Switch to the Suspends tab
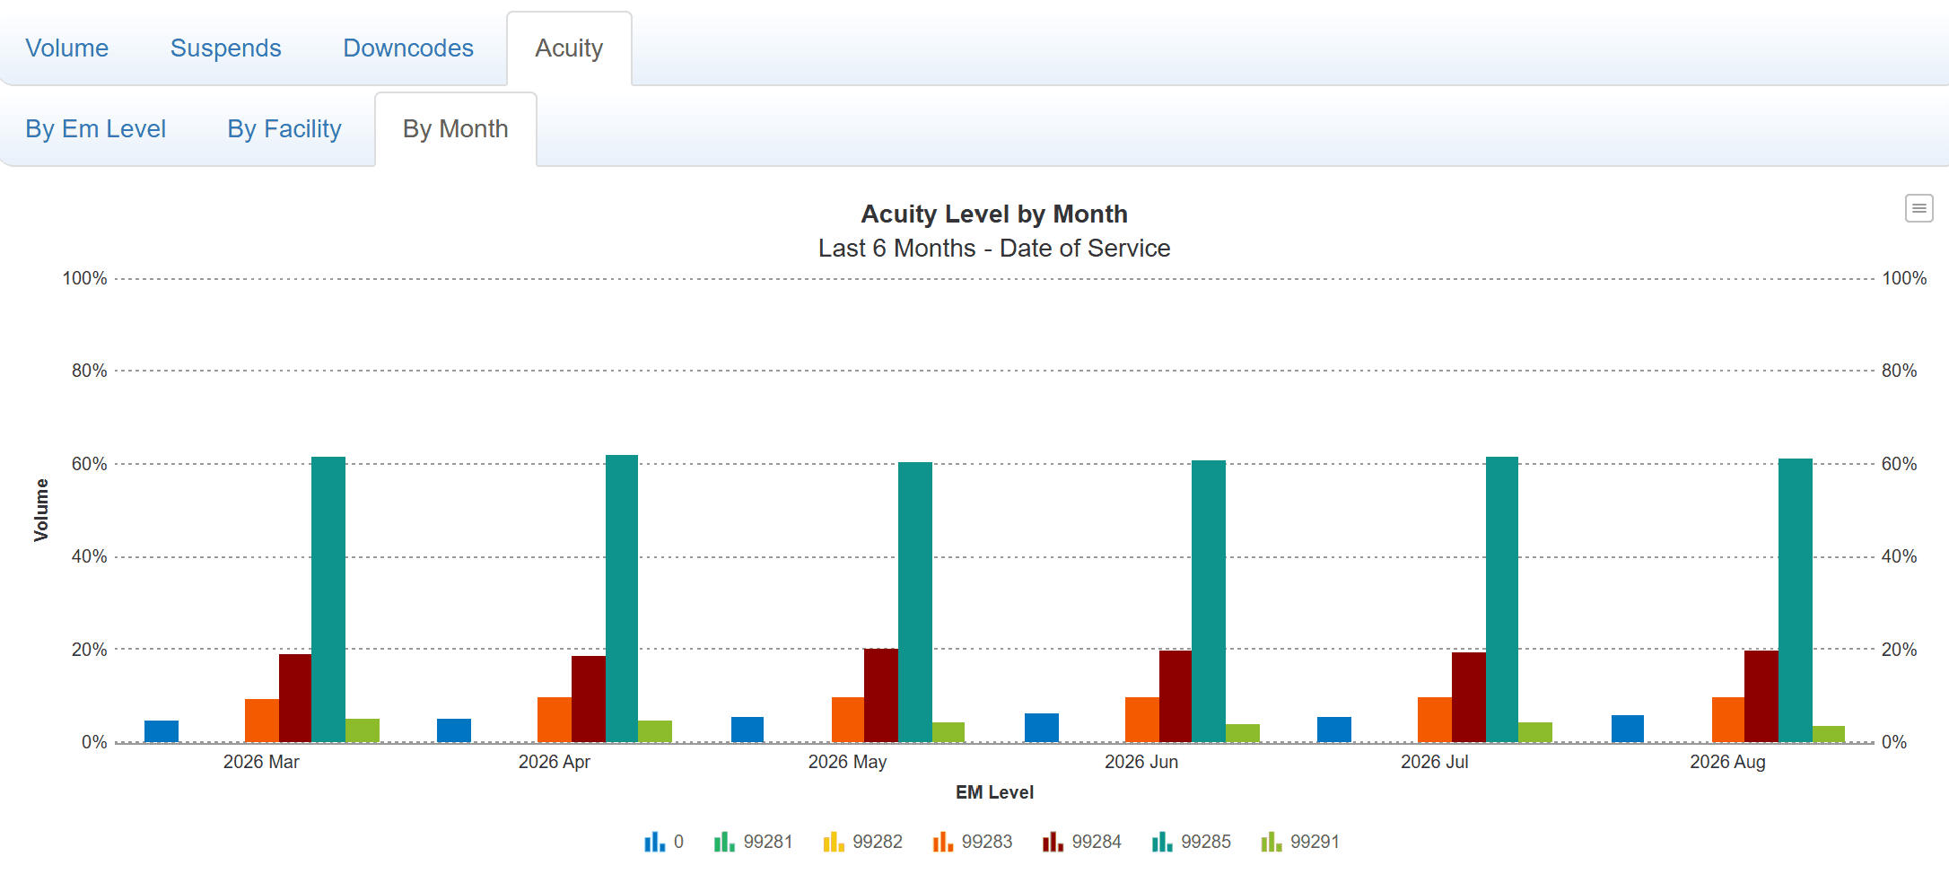The height and width of the screenshot is (874, 1949). (226, 48)
